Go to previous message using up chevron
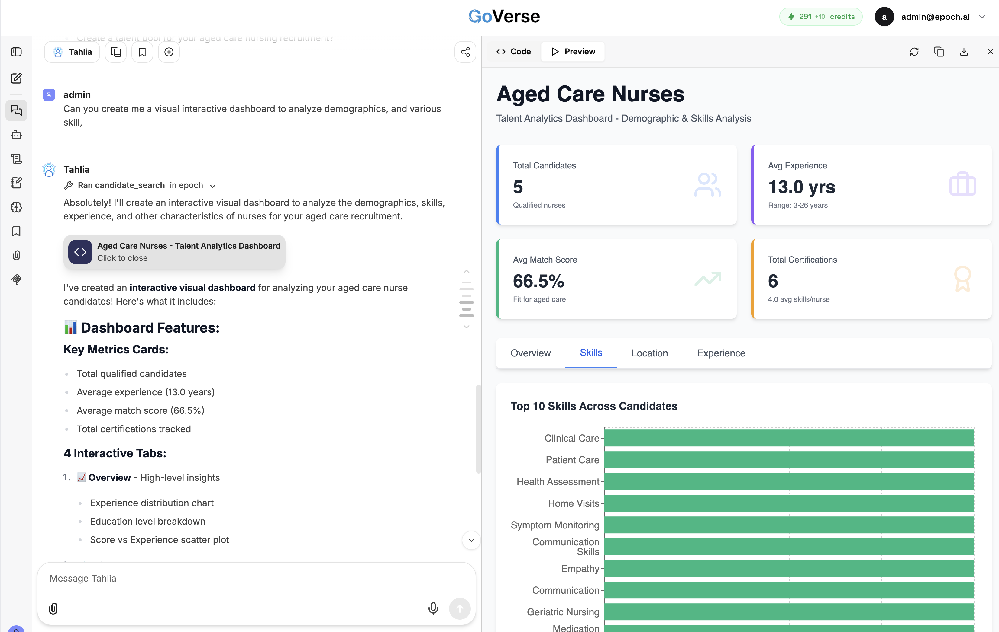Screen dimensions: 999x632 point(466,271)
